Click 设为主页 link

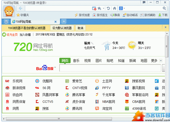pyautogui.click(x=12, y=35)
